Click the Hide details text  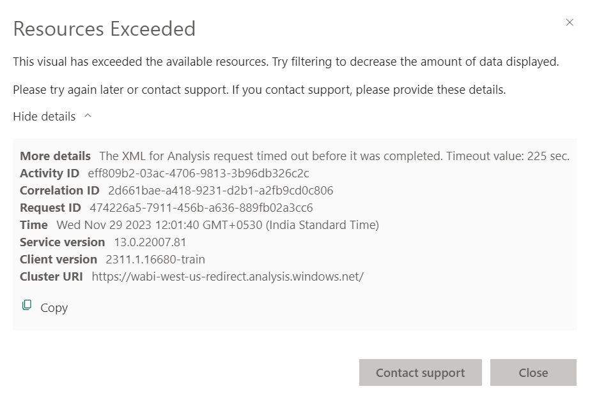44,116
